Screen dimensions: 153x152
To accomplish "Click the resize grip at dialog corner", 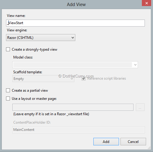I will pyautogui.click(x=149, y=148).
